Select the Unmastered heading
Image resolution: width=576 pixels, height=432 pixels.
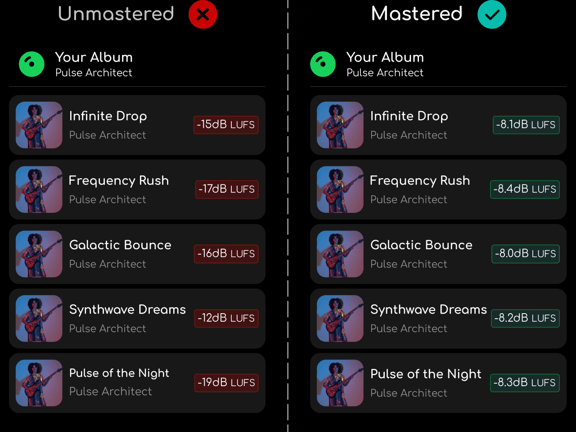tap(116, 13)
